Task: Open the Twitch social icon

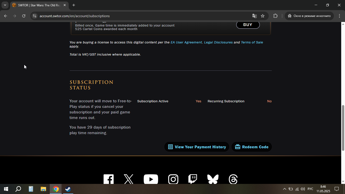Action: 193,179
